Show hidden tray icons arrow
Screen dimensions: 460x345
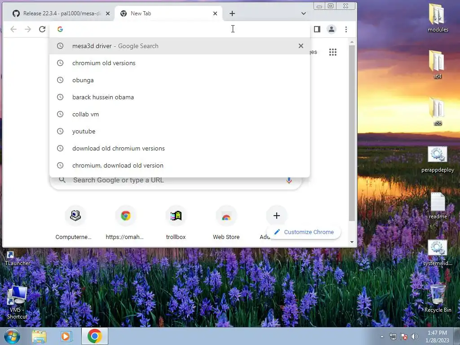point(382,336)
